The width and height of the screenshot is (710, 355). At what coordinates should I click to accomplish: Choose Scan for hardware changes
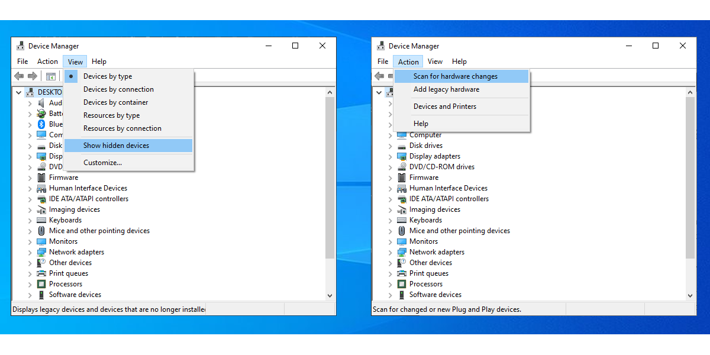(455, 76)
